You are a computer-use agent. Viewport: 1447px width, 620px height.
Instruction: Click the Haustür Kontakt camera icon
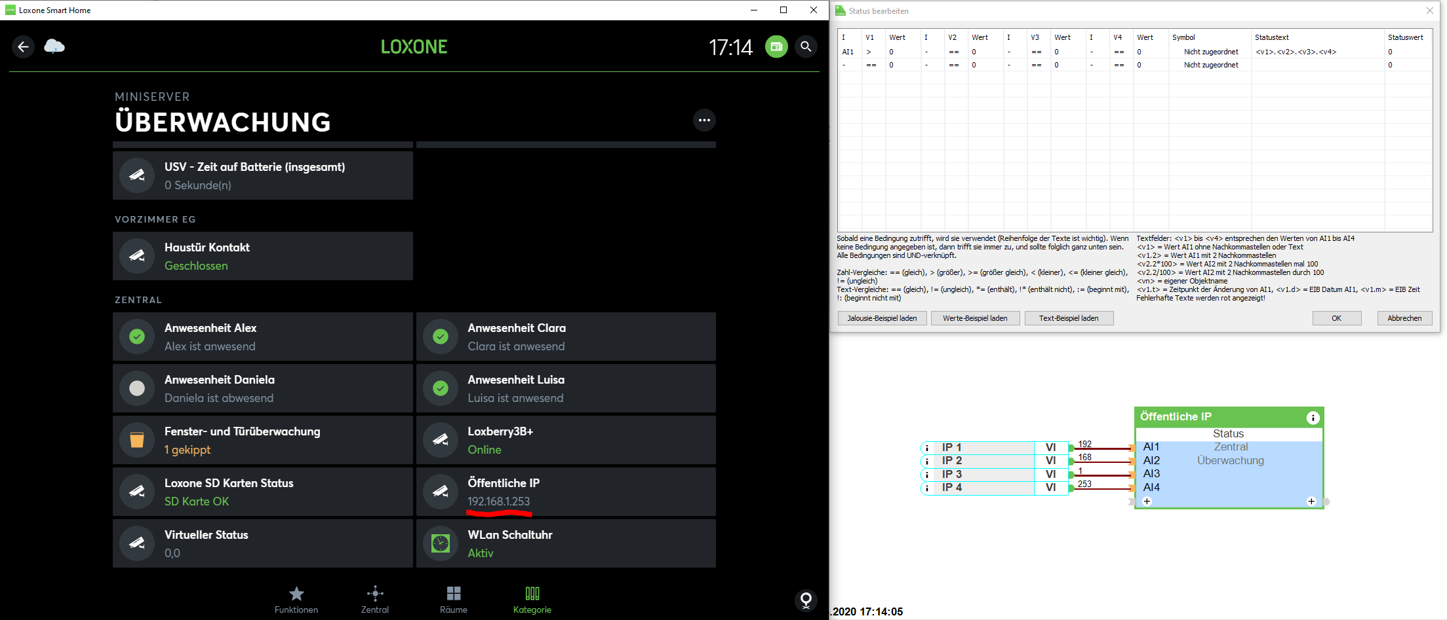(x=137, y=256)
